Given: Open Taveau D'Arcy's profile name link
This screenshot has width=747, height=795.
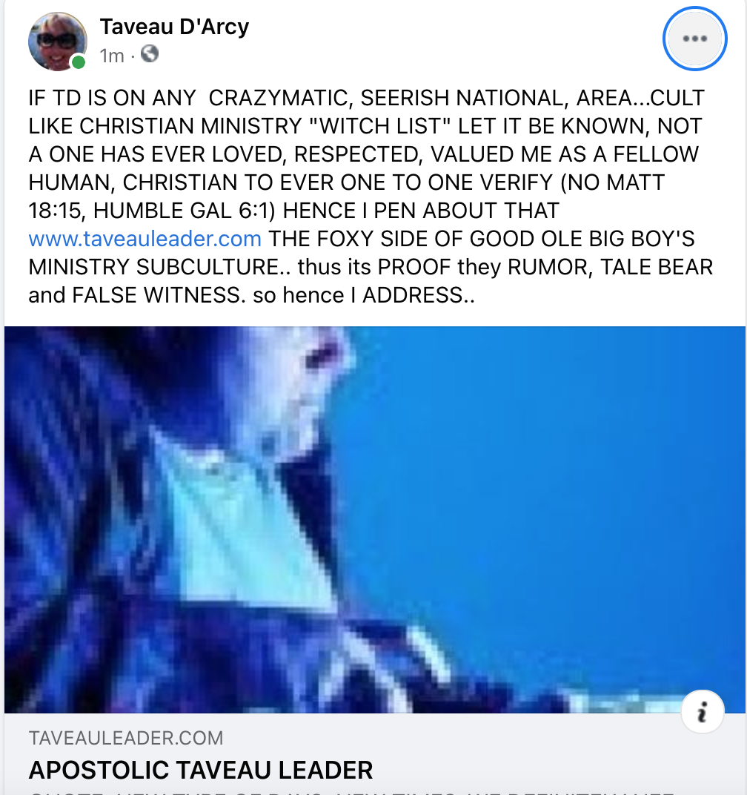Looking at the screenshot, I should [x=174, y=27].
